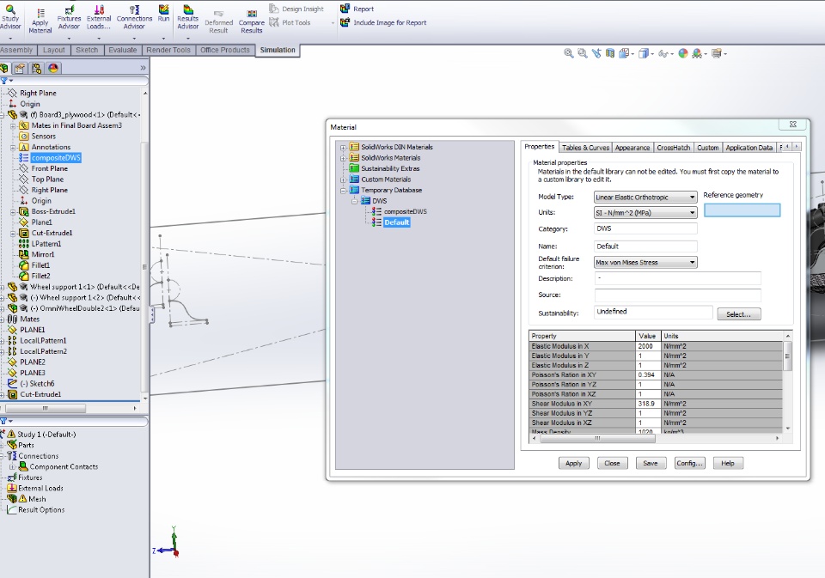825x578 pixels.
Task: Open the Appearance tab in Material dialog
Action: (x=632, y=148)
